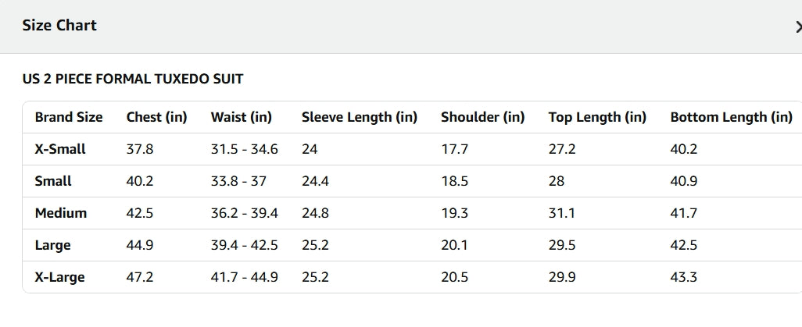Click the Medium row label
Image resolution: width=802 pixels, height=327 pixels.
click(61, 213)
